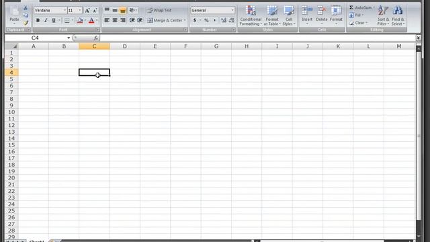Click Delete cells button
The width and height of the screenshot is (430, 242).
tap(322, 15)
